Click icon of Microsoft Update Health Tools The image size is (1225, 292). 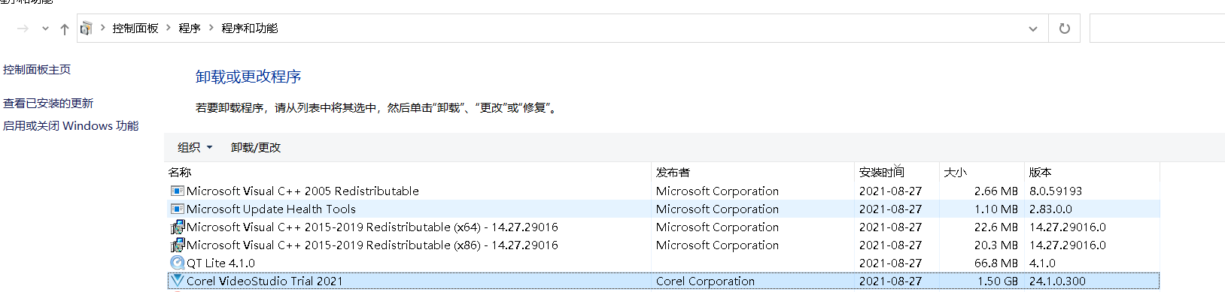coord(178,209)
